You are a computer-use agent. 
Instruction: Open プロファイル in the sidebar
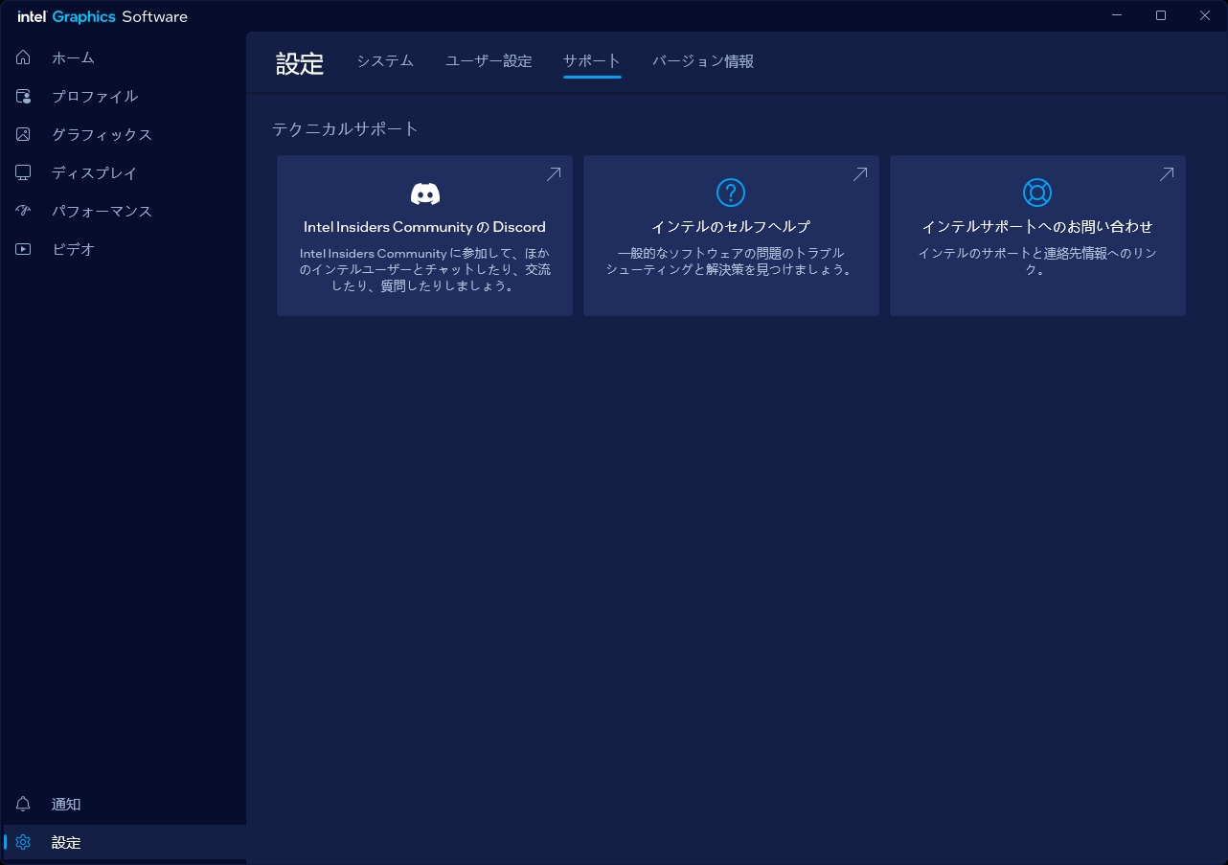click(124, 96)
